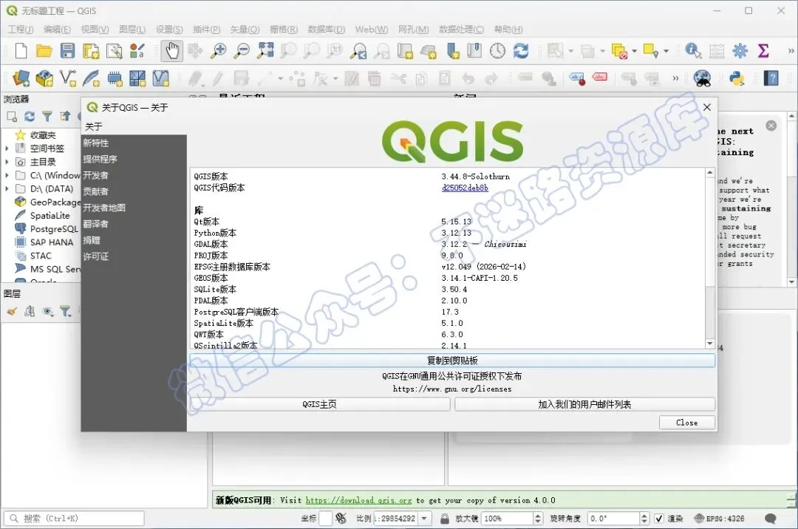
Task: Expand the label toolbar overflow chevron
Action: [x=675, y=78]
